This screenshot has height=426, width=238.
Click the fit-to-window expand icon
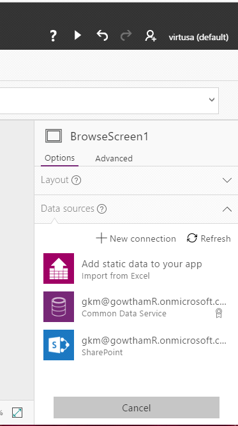tap(17, 413)
